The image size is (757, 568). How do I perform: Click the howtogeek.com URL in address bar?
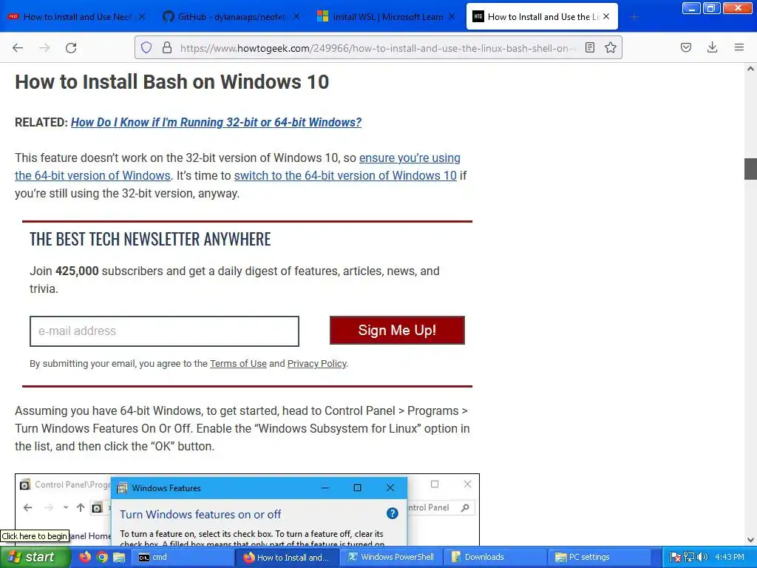[376, 48]
